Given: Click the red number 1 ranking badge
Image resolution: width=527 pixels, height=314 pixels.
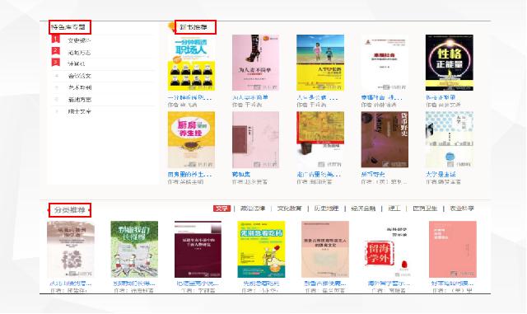Looking at the screenshot, I should [55, 40].
